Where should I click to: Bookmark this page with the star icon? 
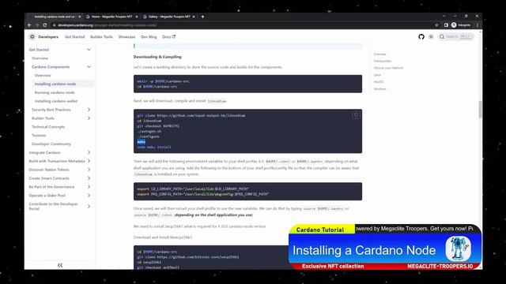point(436,24)
